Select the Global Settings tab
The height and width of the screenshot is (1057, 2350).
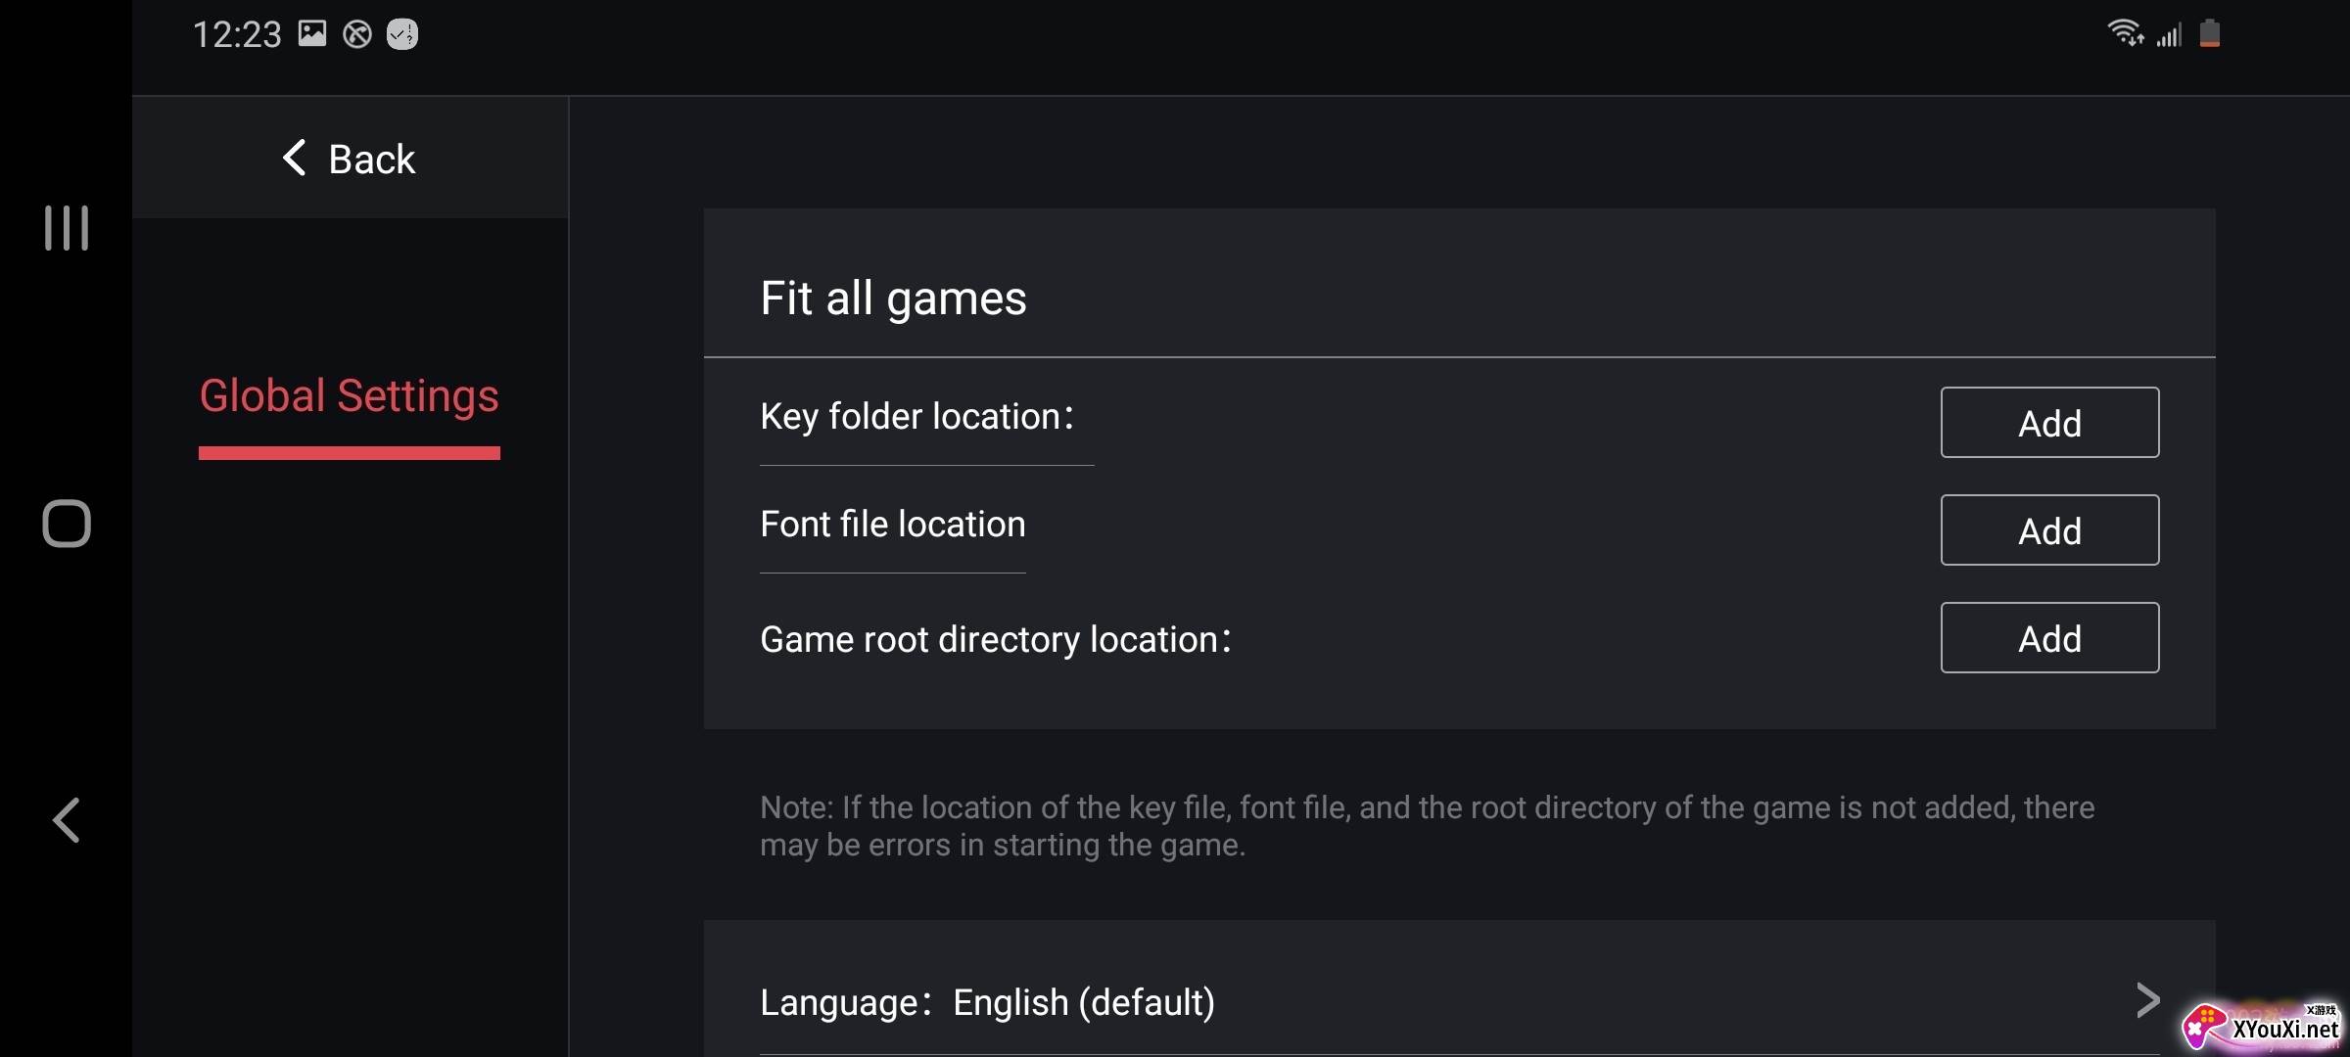pyautogui.click(x=349, y=396)
